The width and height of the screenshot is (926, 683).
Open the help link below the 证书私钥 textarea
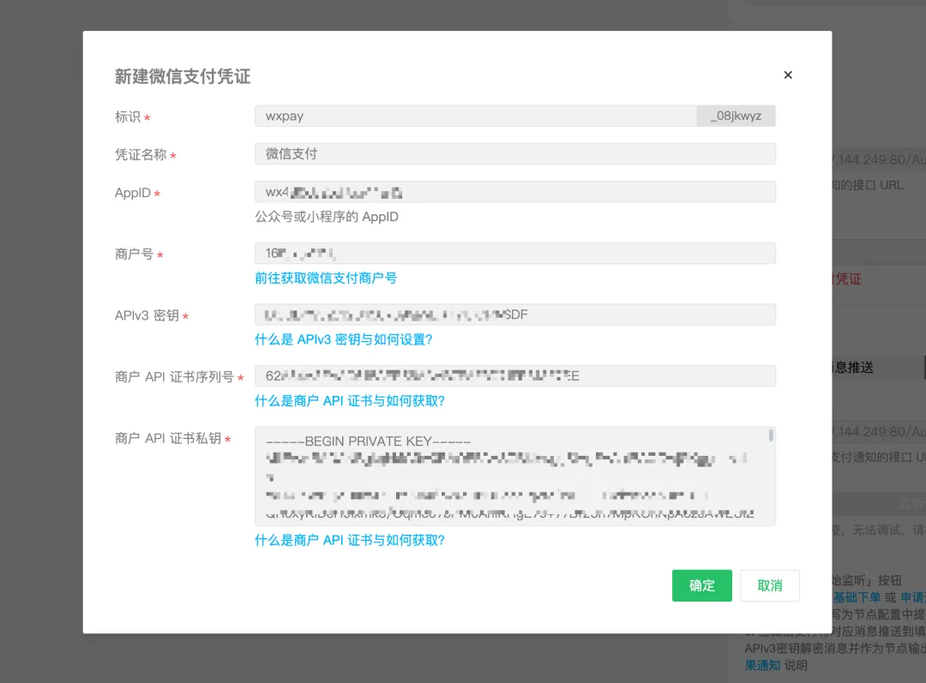click(350, 540)
